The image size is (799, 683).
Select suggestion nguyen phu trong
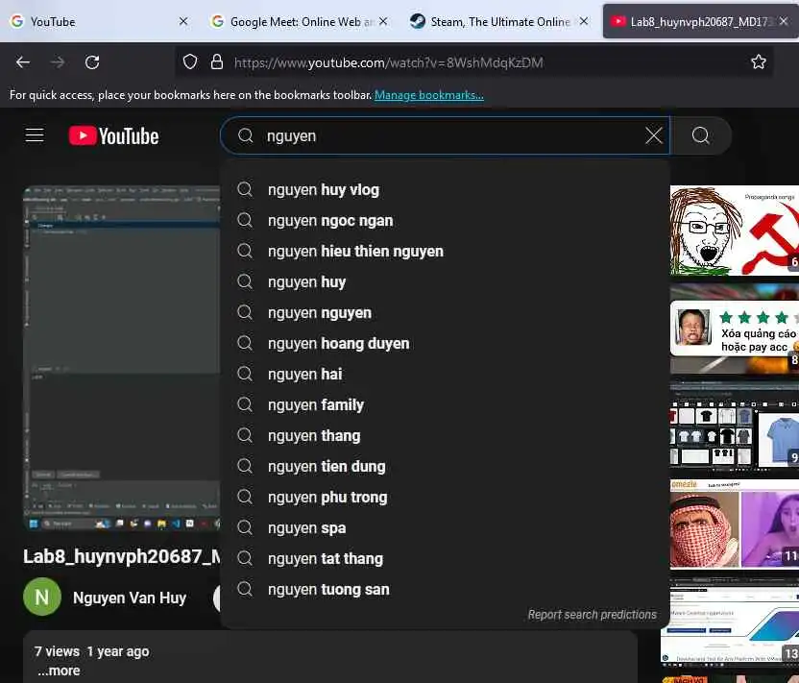pyautogui.click(x=446, y=497)
